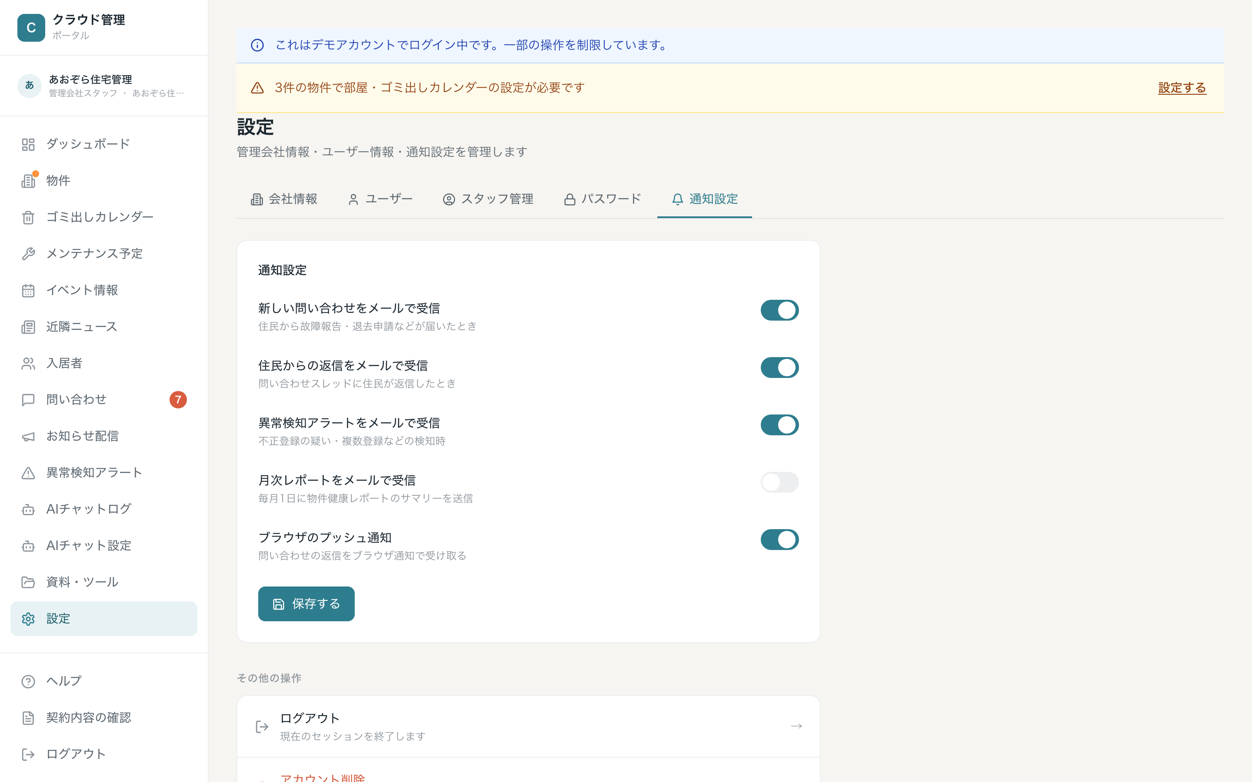The height and width of the screenshot is (782, 1252).
Task: Click the クラウド管理 logo with letter C
Action: click(31, 27)
